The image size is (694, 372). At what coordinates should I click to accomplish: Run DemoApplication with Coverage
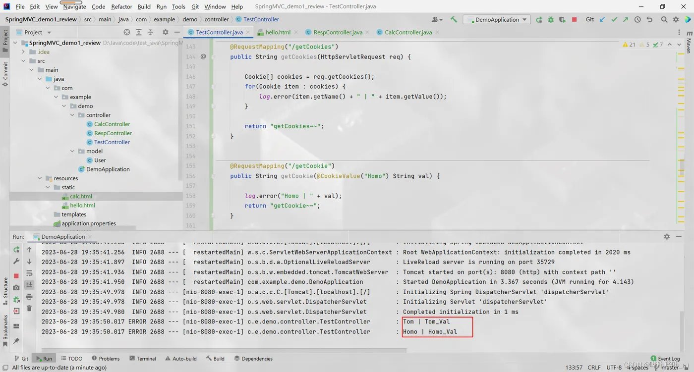[x=562, y=19]
